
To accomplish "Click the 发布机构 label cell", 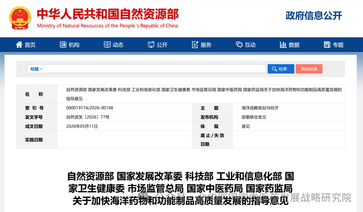I will pyautogui.click(x=212, y=117).
